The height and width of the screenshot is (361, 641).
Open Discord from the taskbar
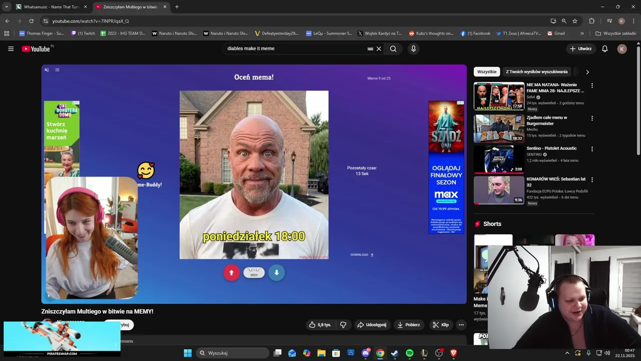[x=366, y=353]
